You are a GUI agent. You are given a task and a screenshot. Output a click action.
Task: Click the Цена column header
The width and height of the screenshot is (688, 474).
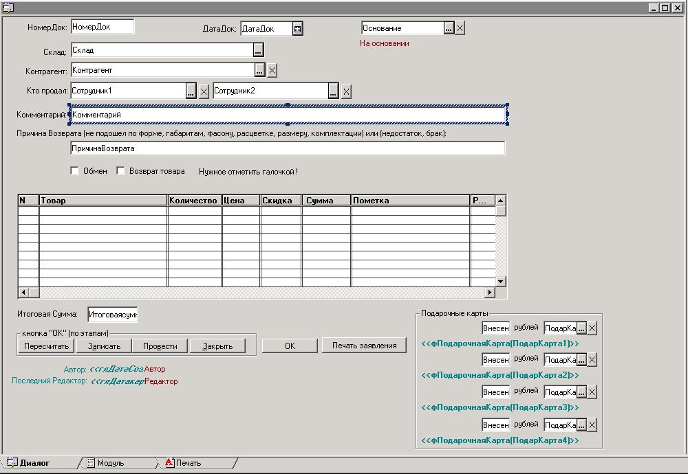pyautogui.click(x=241, y=200)
